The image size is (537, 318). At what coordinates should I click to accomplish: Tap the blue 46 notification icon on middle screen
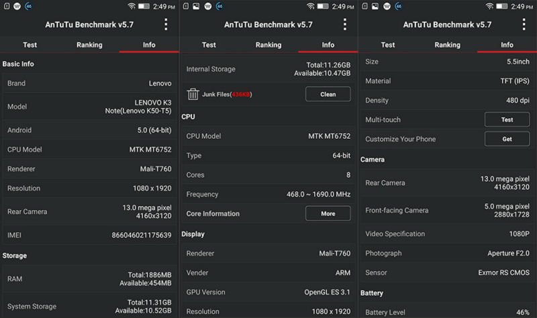220,6
